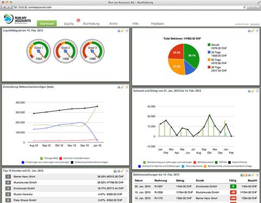The height and width of the screenshot is (203, 261).
Task: Click the Fällig column header
Action: [233, 181]
